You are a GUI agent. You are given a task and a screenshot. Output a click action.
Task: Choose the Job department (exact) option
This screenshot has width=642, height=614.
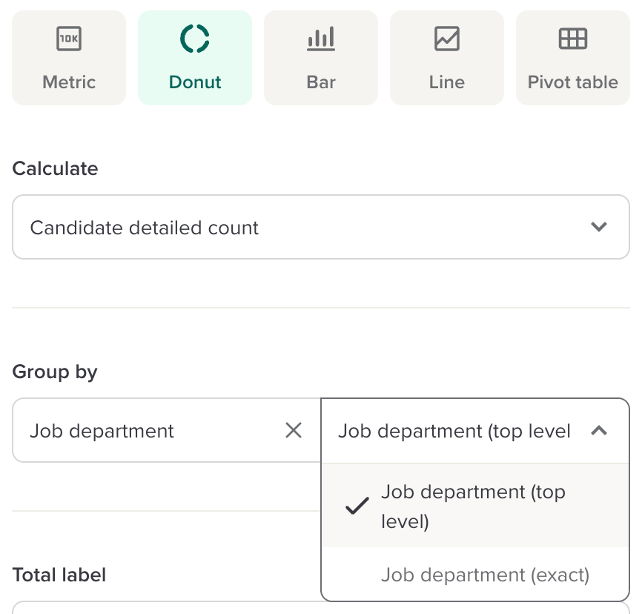[485, 575]
